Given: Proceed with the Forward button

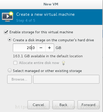Looking at the screenshot, I should click(x=88, y=105).
